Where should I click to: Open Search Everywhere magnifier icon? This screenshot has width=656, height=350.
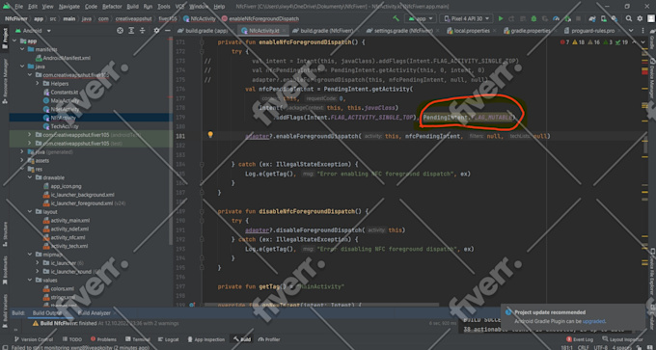pyautogui.click(x=629, y=19)
